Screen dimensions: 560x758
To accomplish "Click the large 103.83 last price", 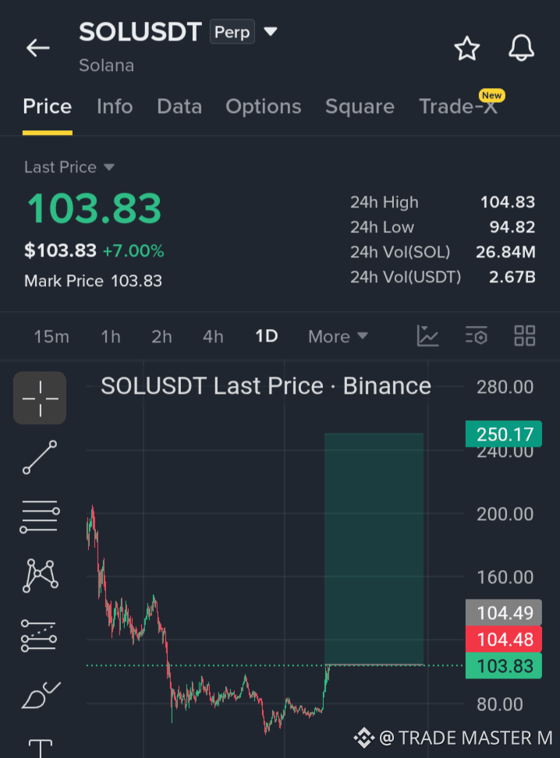I will (x=94, y=209).
